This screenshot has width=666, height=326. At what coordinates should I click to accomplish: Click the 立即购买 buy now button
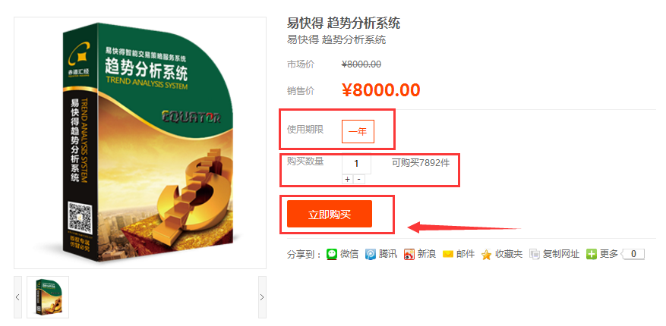[330, 214]
